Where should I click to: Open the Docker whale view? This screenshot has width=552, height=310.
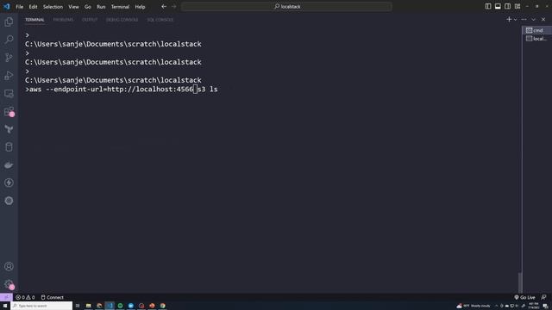(9, 164)
